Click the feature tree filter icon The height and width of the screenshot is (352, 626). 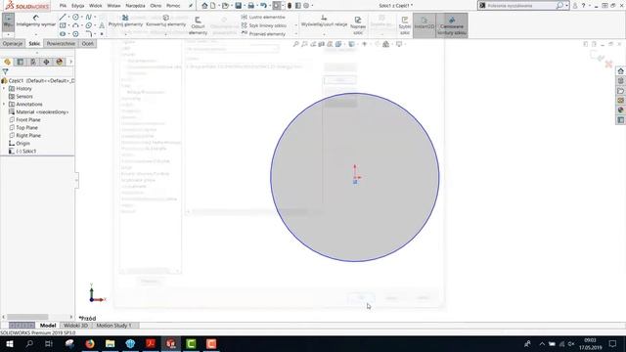pyautogui.click(x=5, y=71)
